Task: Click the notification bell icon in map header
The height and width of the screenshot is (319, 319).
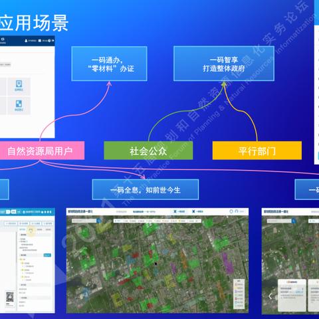Action: click(231, 211)
